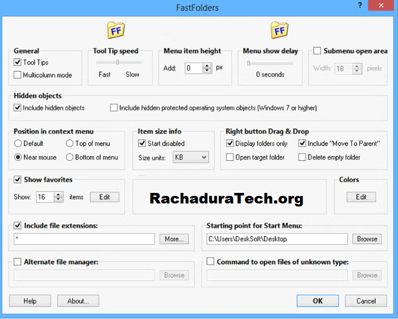Viewport: 398px width, 319px height.
Task: Increase Menu item height Add value
Action: click(207, 65)
